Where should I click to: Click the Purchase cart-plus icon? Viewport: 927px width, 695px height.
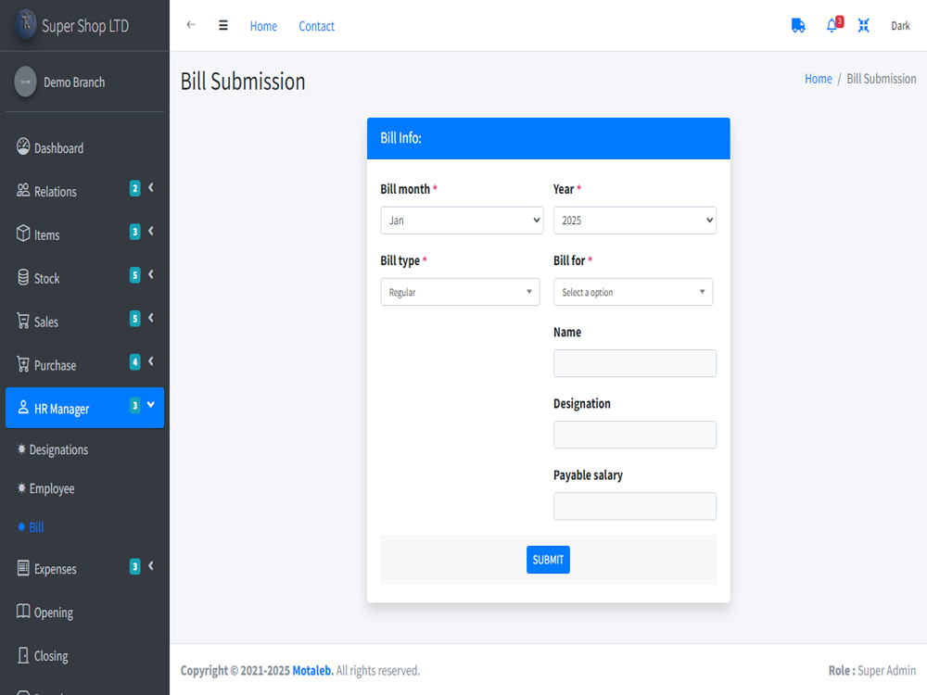coord(23,364)
